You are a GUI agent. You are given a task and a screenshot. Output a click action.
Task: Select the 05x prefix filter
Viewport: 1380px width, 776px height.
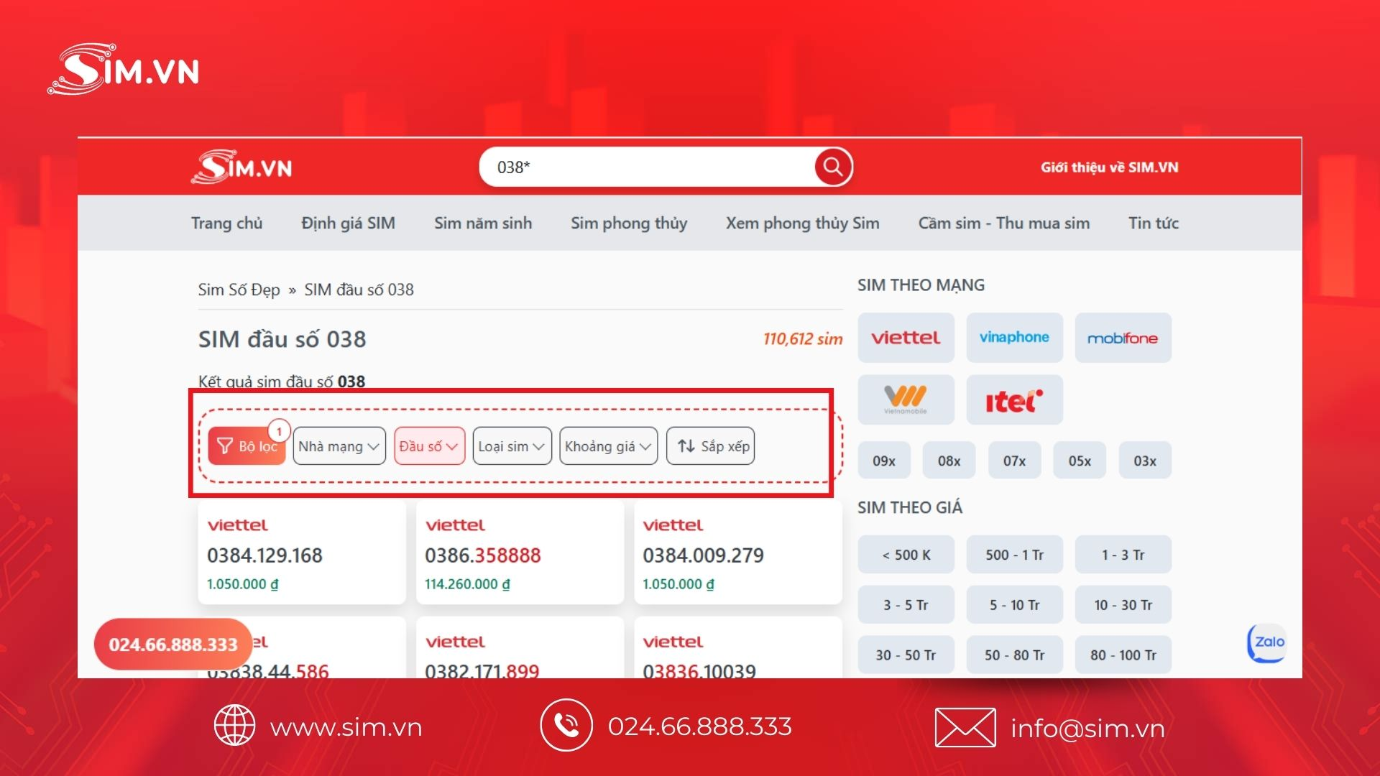tap(1080, 461)
